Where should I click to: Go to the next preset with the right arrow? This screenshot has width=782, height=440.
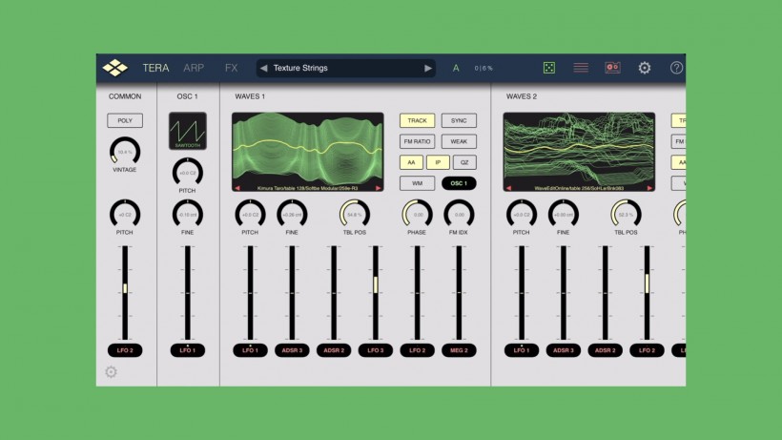click(x=428, y=69)
